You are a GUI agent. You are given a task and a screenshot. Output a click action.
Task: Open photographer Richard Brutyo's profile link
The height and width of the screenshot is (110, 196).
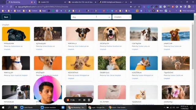(47, 46)
